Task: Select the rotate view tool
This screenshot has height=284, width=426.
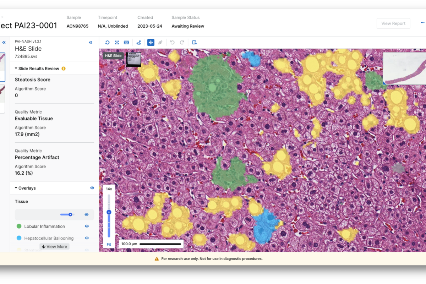Action: point(107,42)
